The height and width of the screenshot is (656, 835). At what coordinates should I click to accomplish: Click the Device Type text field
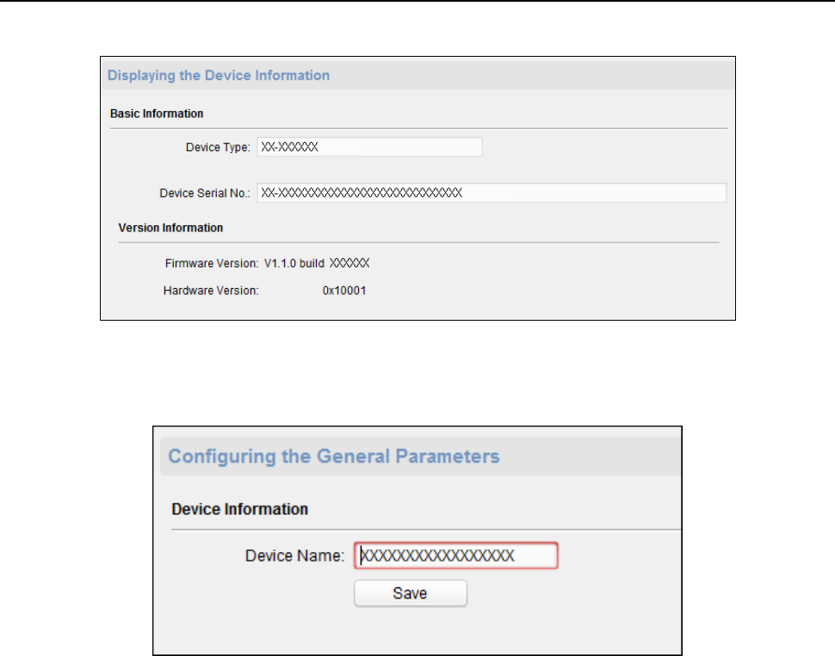pos(369,147)
